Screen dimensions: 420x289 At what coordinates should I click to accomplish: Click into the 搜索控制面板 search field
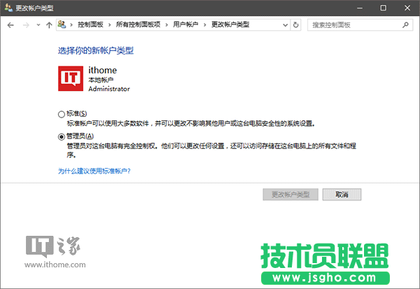point(353,24)
